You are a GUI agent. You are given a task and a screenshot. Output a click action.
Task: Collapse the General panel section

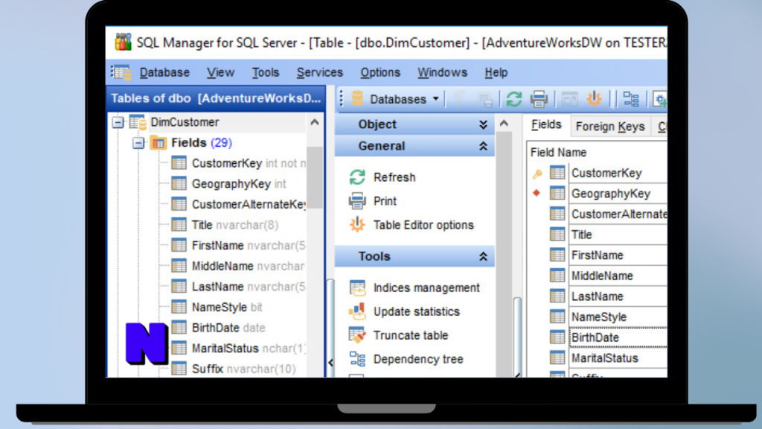point(483,146)
